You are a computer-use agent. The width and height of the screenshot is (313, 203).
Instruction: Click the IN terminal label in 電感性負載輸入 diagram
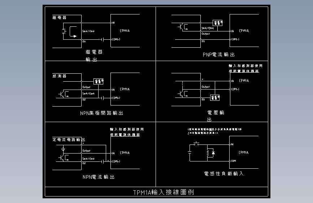point(232,144)
